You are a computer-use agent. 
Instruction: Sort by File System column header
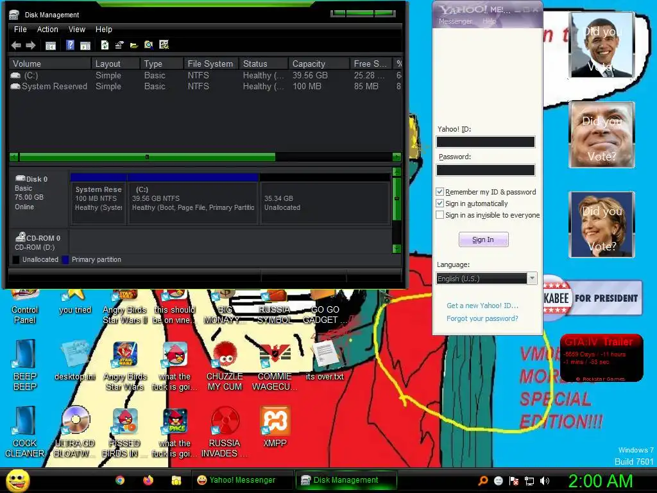[210, 64]
